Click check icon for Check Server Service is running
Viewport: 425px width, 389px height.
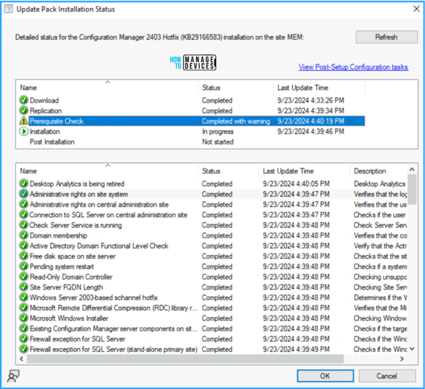(24, 225)
